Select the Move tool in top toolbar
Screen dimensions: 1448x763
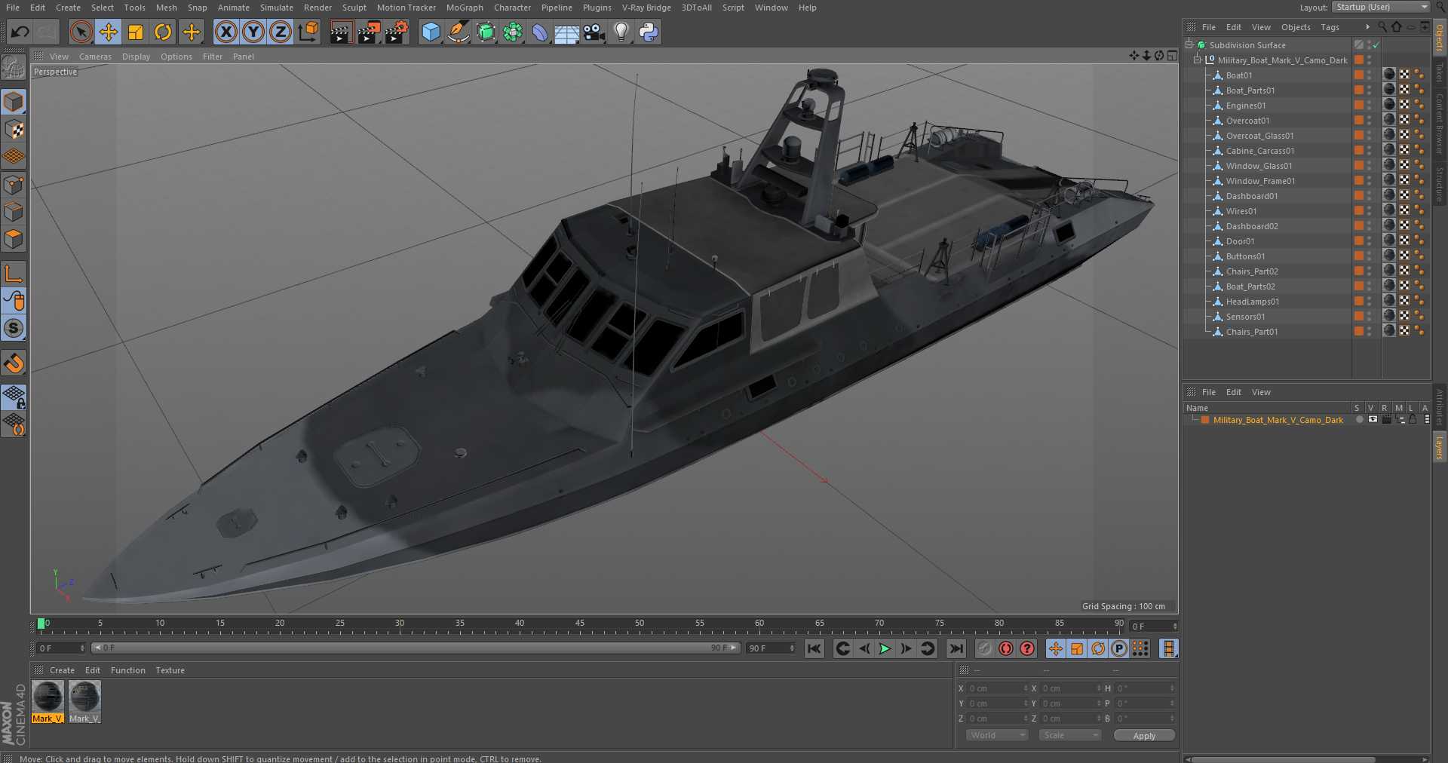click(x=108, y=32)
